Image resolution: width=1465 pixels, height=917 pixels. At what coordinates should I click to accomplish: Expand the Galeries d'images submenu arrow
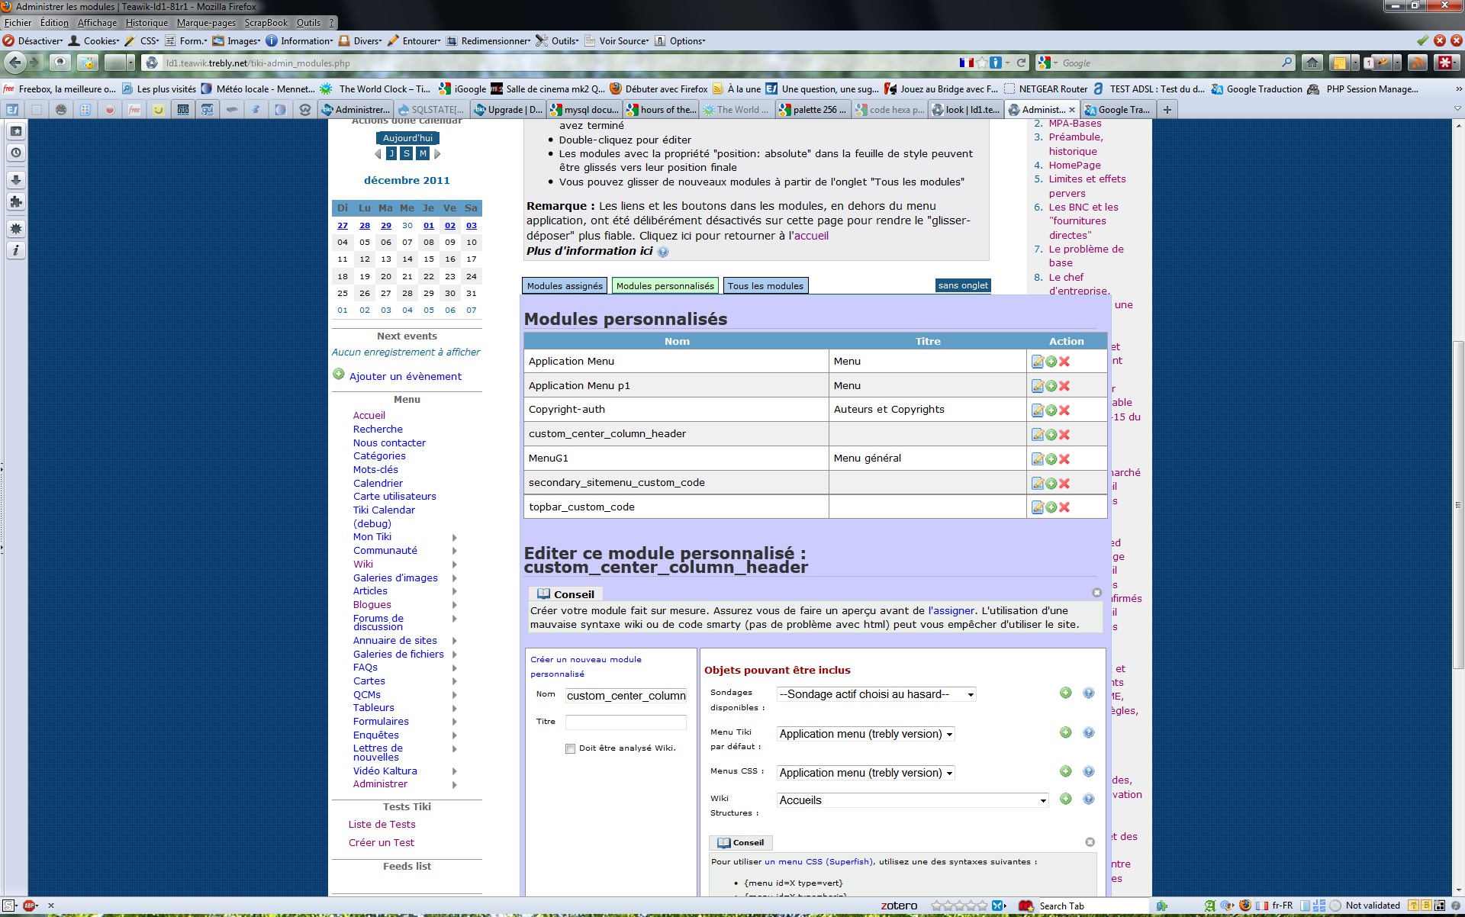455,578
